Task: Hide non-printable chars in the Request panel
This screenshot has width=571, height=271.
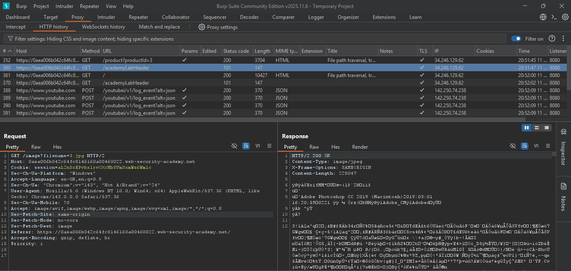Action: point(234,146)
